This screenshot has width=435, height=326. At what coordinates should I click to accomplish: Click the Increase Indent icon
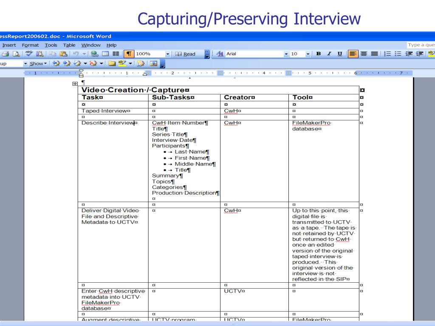419,54
